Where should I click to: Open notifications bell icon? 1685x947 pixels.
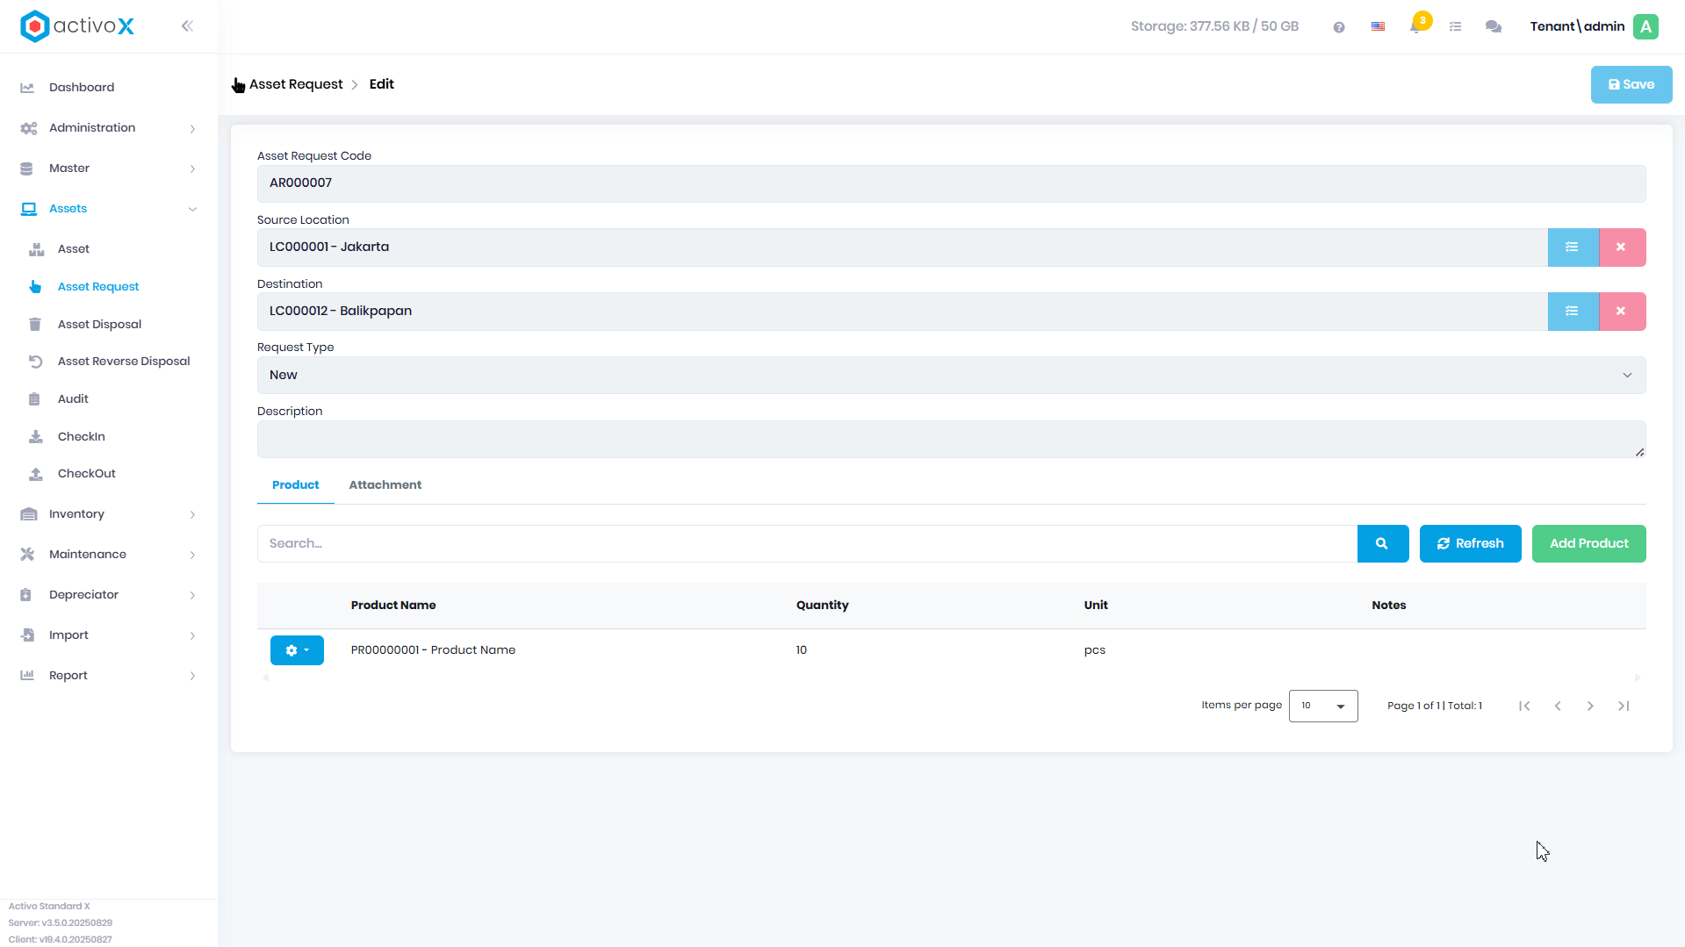(x=1416, y=26)
